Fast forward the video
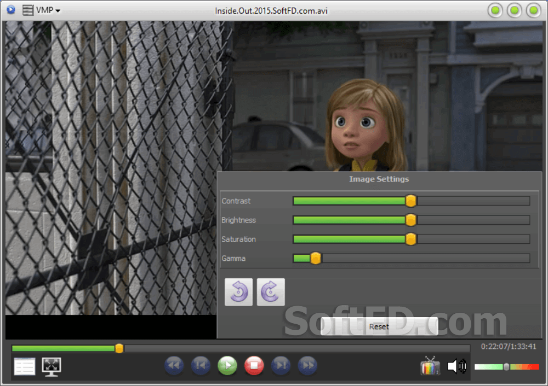Viewport: 548px width, 386px height. [x=307, y=365]
